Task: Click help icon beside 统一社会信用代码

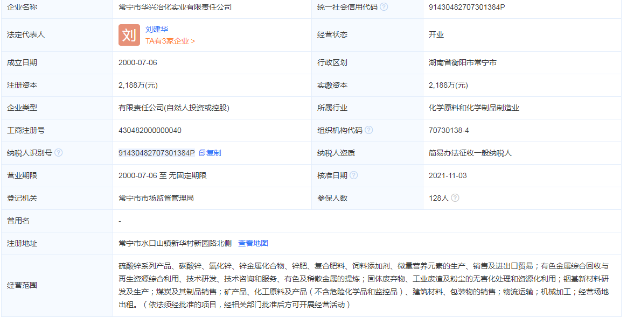Action: (x=385, y=7)
